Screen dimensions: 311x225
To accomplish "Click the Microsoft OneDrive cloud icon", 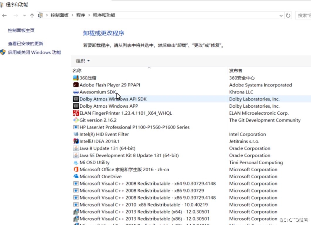I will 76,176.
